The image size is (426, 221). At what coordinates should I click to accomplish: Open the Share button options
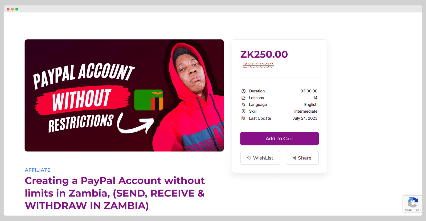coord(302,158)
